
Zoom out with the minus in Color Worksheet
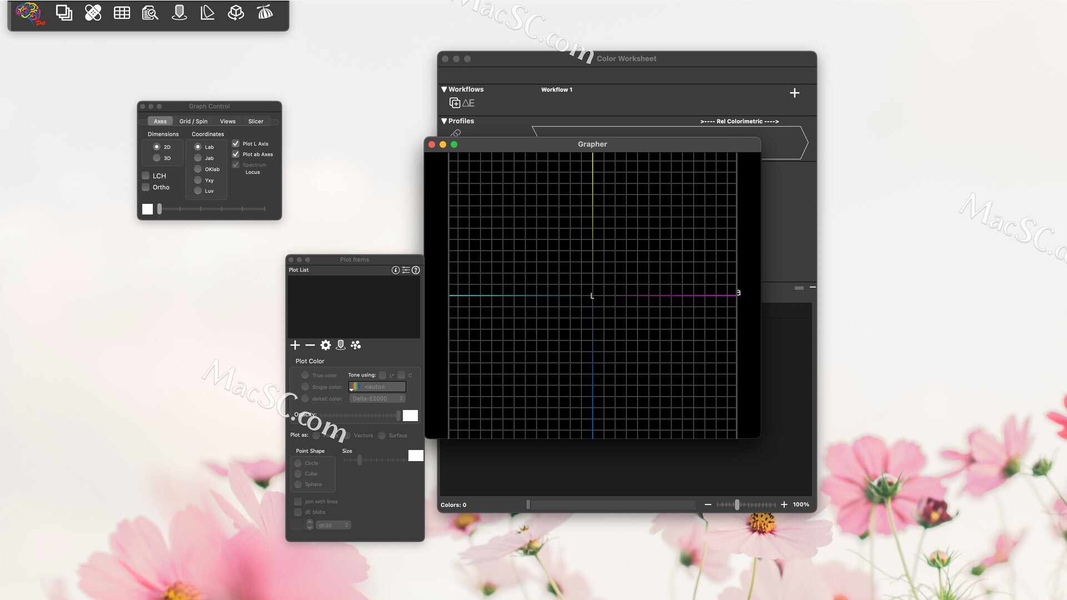[708, 504]
